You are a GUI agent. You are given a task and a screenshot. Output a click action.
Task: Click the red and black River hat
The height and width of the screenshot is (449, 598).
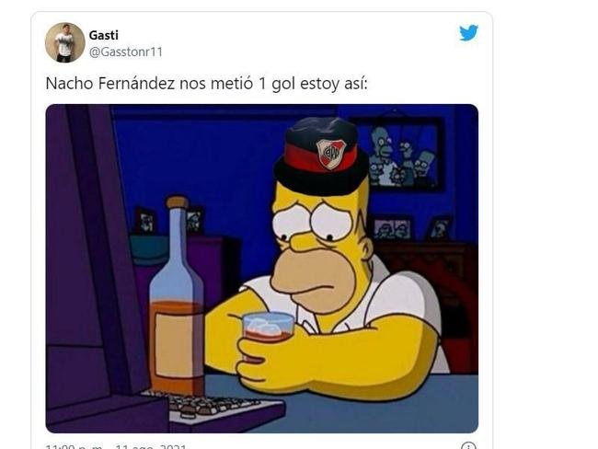(x=321, y=156)
